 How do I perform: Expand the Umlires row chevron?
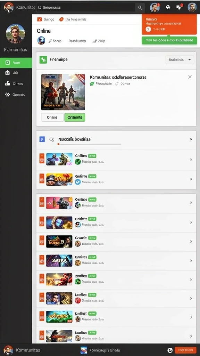click(x=191, y=261)
